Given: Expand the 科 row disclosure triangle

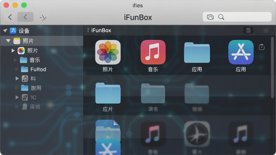Looking at the screenshot, I should (17, 78).
